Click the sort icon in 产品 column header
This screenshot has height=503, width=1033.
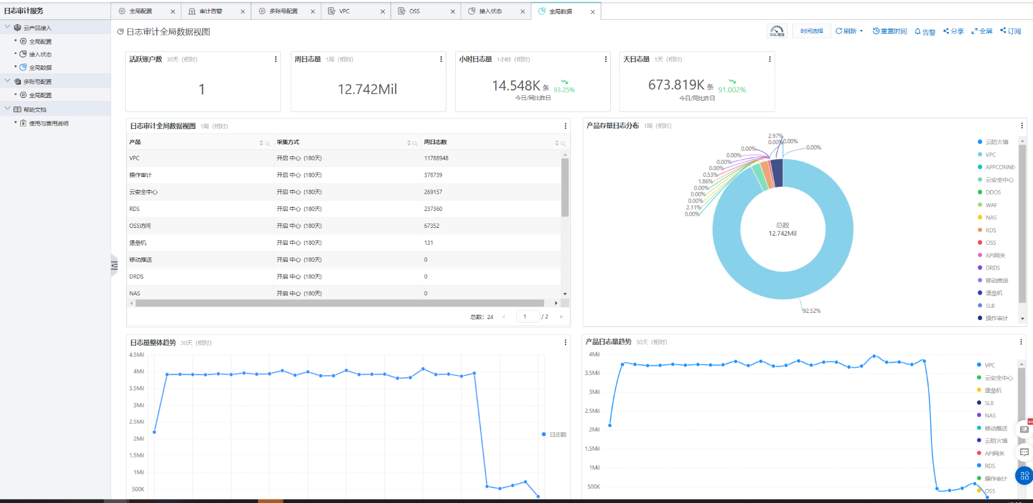(x=261, y=143)
